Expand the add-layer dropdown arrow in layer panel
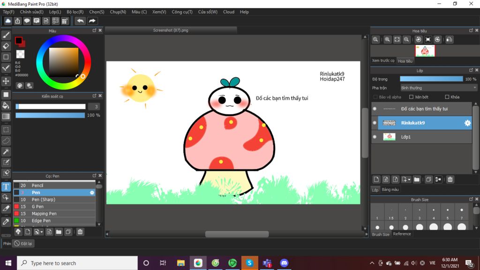The width and height of the screenshot is (480, 270). tap(409, 180)
